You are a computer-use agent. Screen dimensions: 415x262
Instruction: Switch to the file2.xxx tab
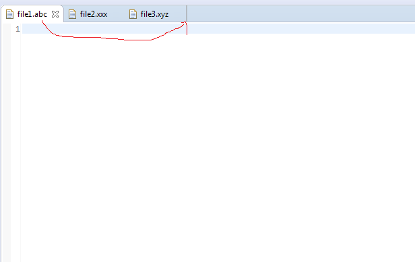pyautogui.click(x=94, y=14)
